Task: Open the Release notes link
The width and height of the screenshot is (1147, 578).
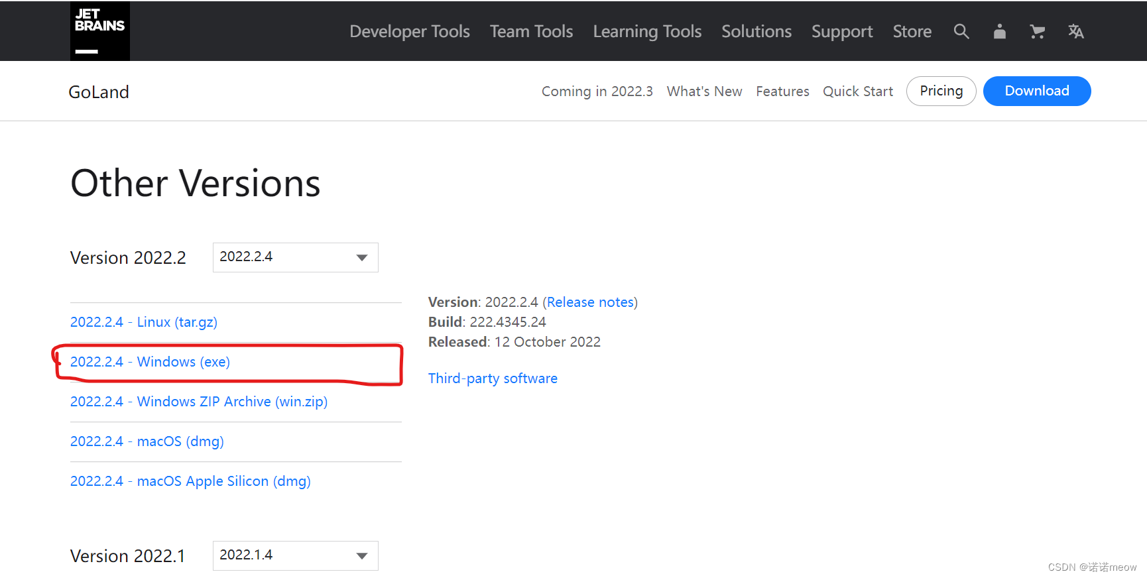Action: (x=590, y=302)
